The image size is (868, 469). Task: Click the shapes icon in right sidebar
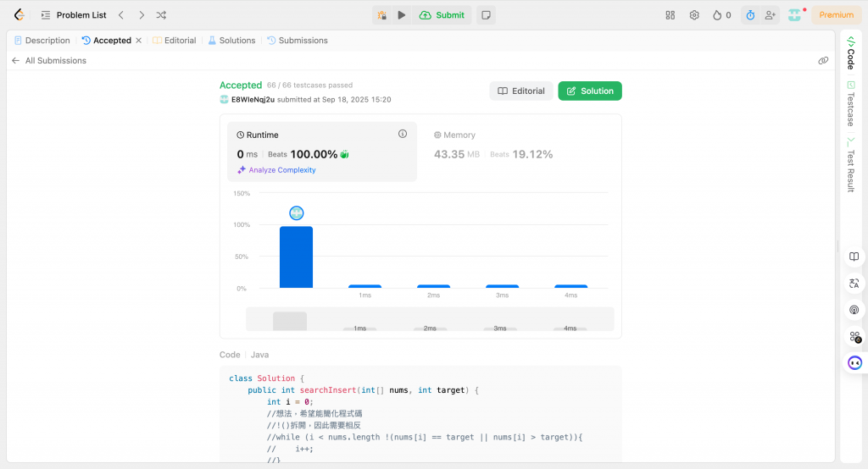854,337
